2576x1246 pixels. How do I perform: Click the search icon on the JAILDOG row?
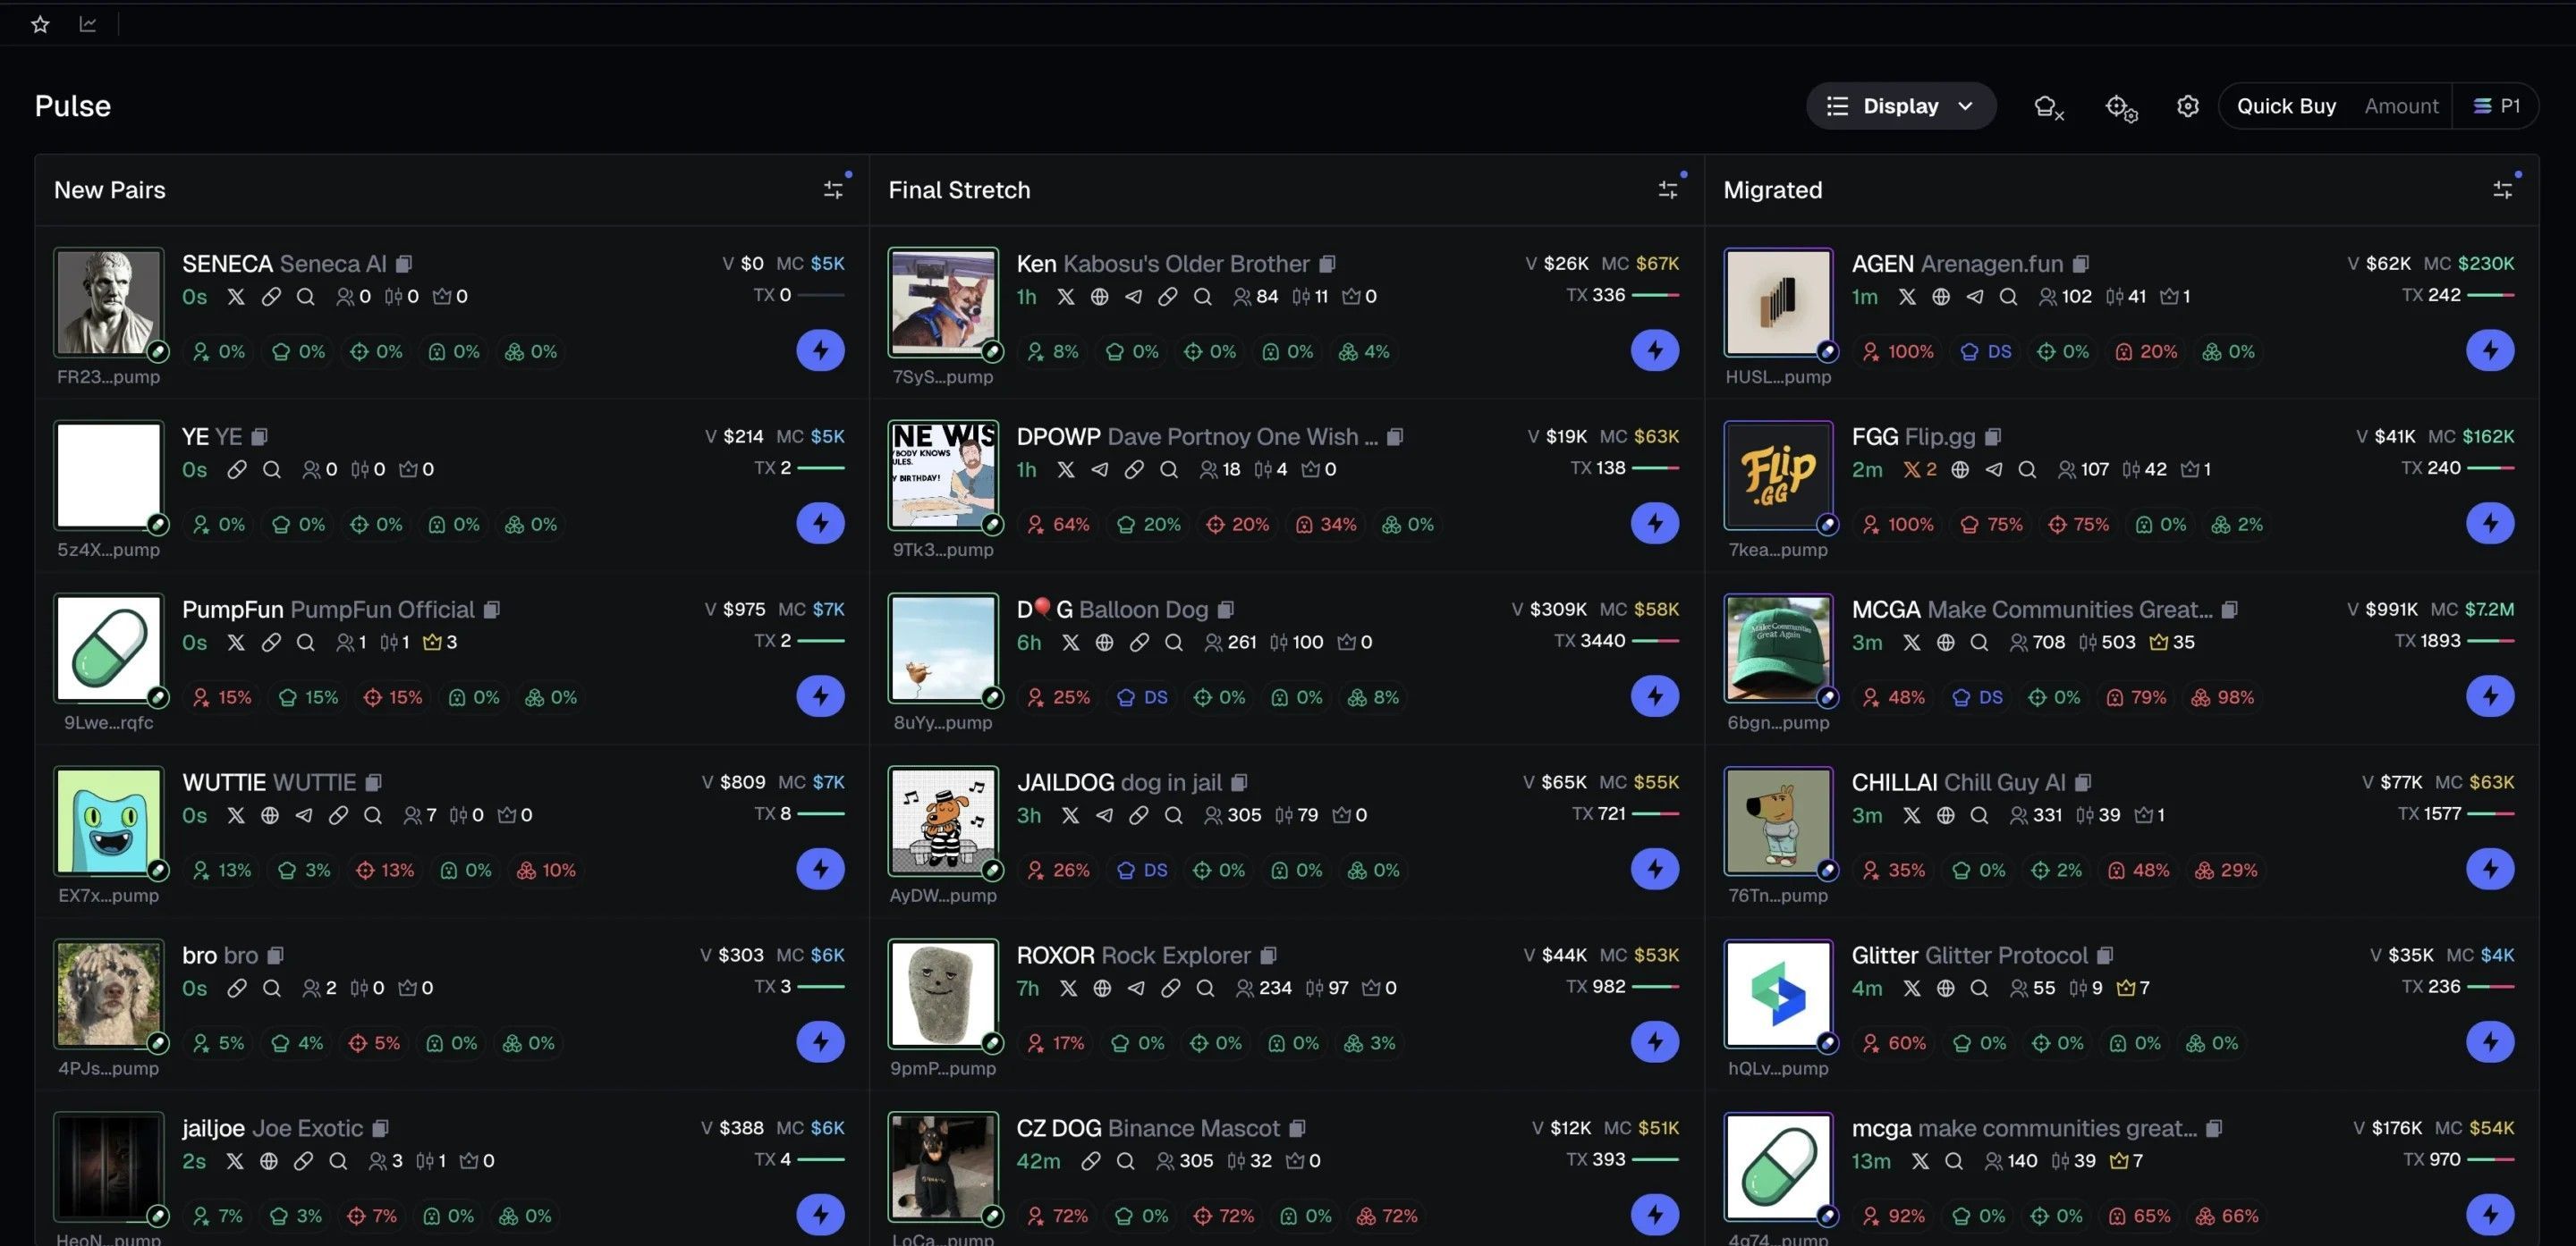[x=1173, y=815]
